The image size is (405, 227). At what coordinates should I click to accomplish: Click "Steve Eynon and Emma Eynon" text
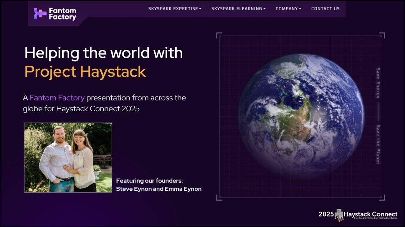tap(159, 189)
